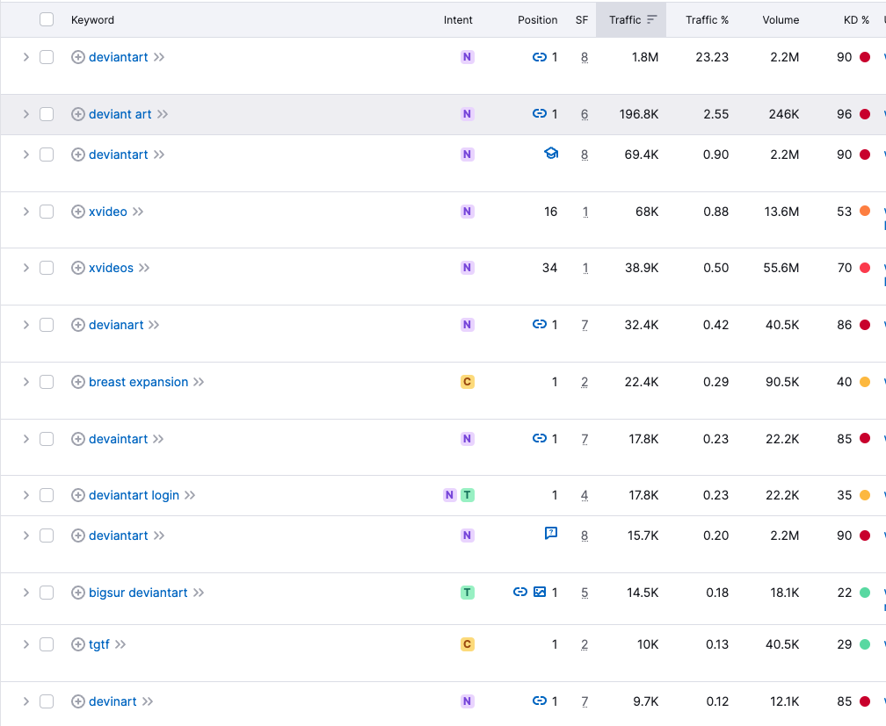Screen dimensions: 886x726
Task: Click the plus icon beside "devianart"
Action: pos(78,325)
